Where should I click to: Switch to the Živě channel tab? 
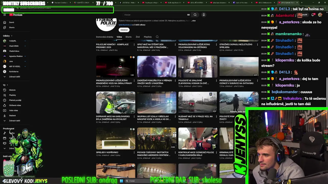pos(138,37)
